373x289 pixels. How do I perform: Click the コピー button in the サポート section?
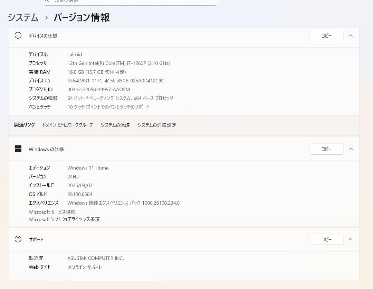click(326, 239)
